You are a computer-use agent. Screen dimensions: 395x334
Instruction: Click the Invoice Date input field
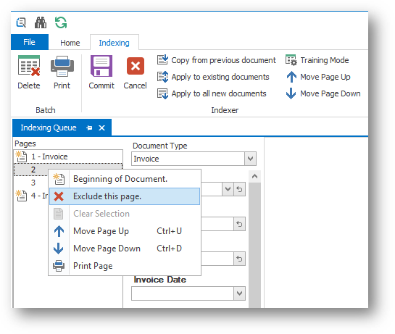point(183,293)
